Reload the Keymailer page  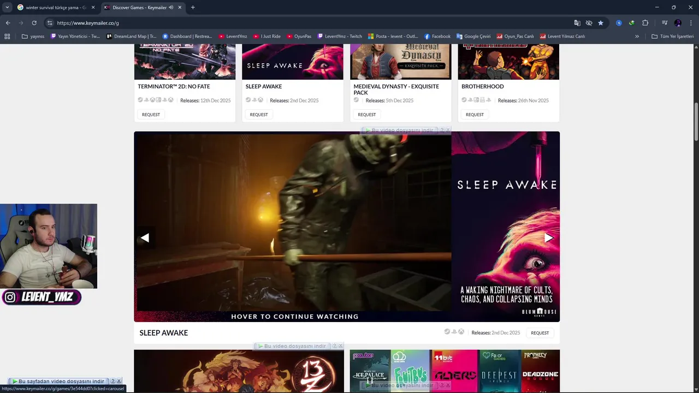34,23
